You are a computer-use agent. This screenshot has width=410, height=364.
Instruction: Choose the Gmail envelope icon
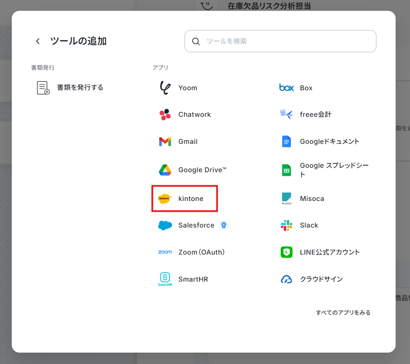point(165,142)
